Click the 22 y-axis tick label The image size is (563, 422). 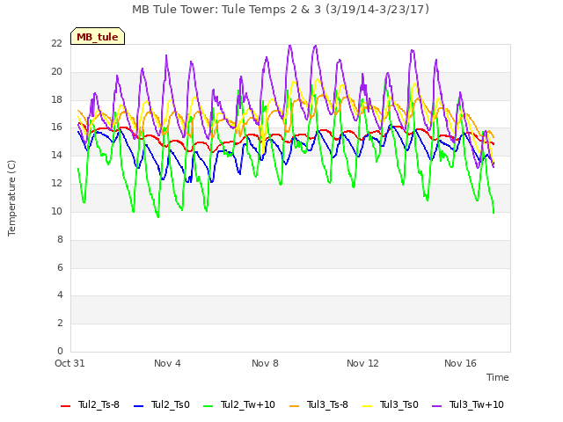point(56,44)
